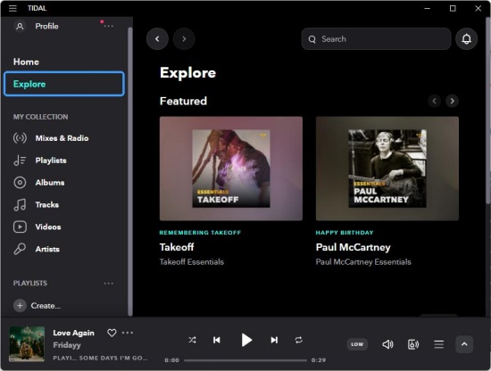Open the hamburger menu beside TIDAL

tap(12, 8)
